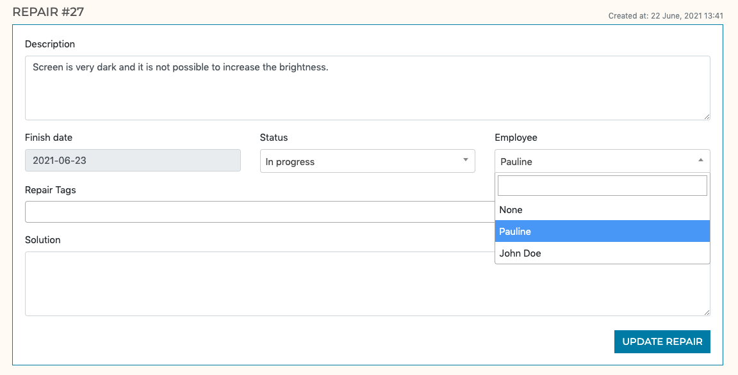738x375 pixels.
Task: Collapse the Employee dropdown using its arrow
Action: 700,160
